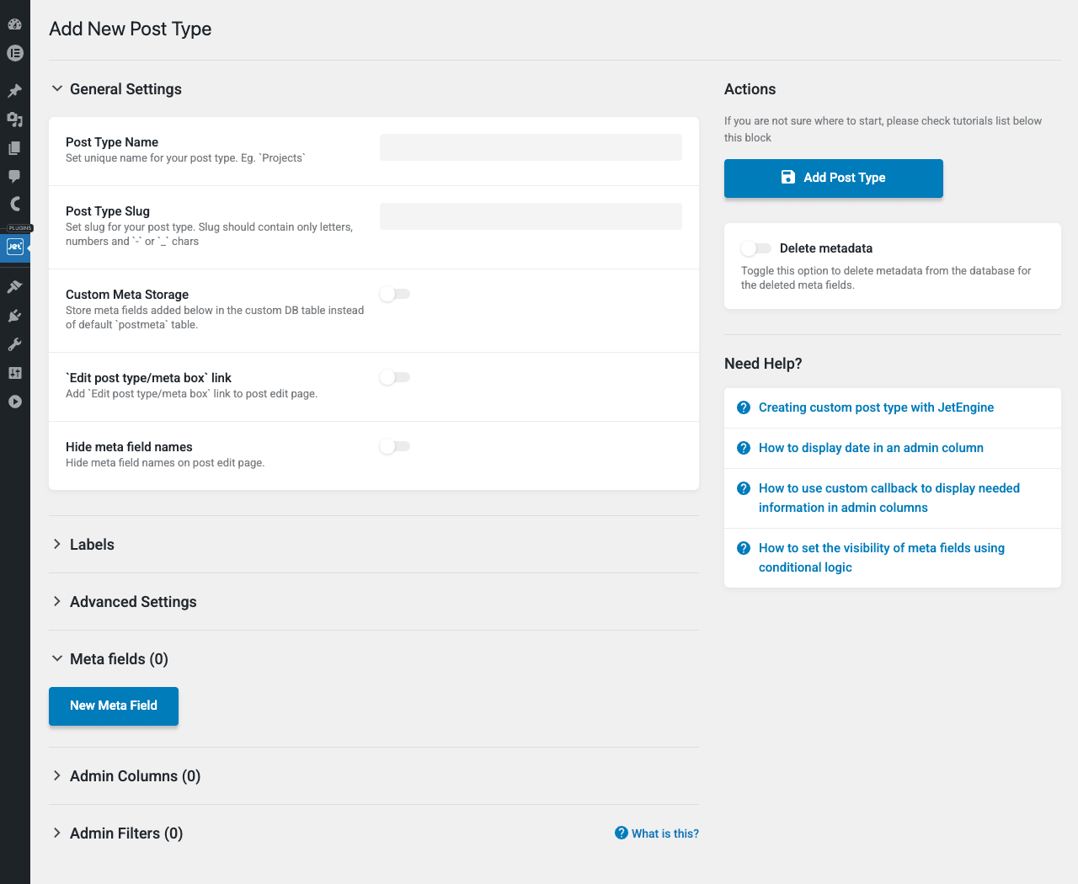Screen dimensions: 1078x884
Task: Click the 'Delete metadata' label text
Action: pos(826,248)
